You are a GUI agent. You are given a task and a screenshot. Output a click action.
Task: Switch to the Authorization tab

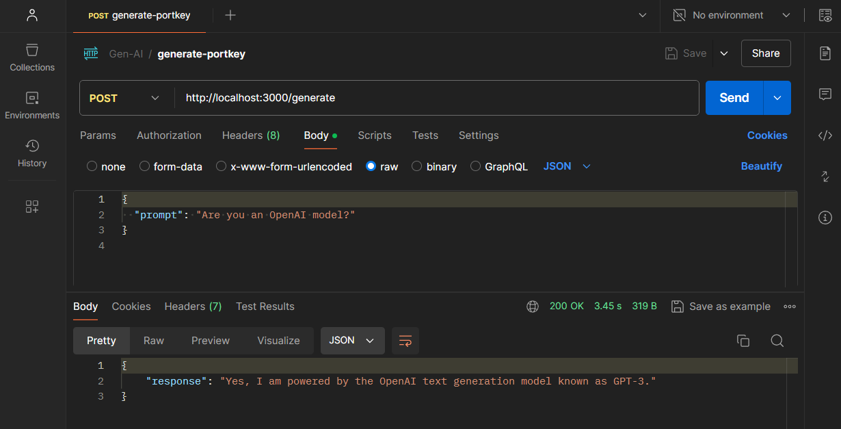(169, 135)
